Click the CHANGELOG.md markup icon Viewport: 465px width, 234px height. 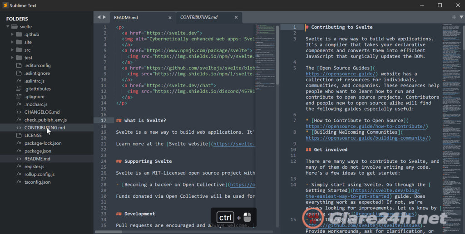[19, 112]
